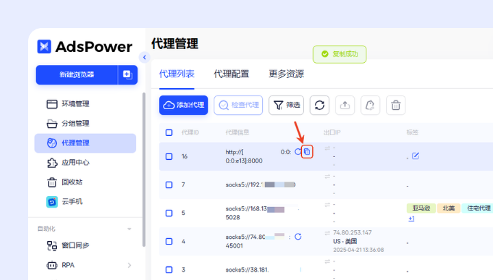Viewport: 493px width, 280px height.
Task: Check the box for proxy ID 3
Action: point(169,270)
